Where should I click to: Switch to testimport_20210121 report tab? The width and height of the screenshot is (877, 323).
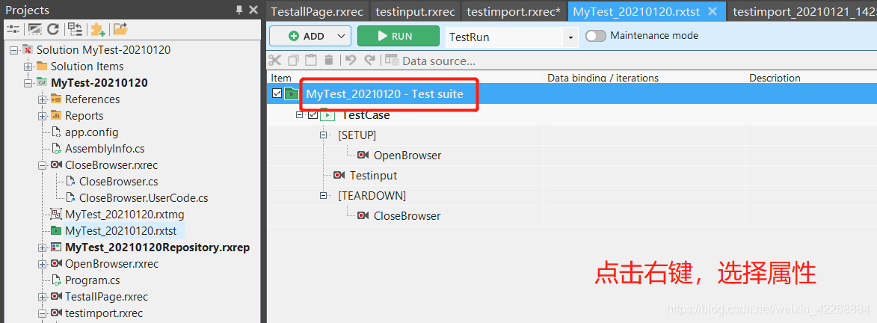click(x=803, y=10)
